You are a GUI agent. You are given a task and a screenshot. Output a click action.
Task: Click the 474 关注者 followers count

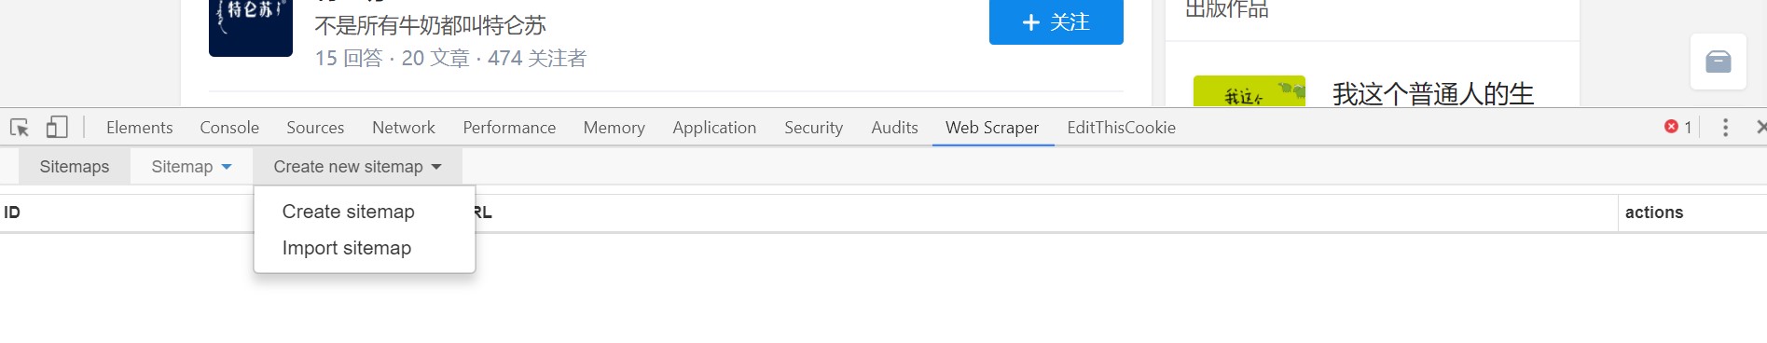click(537, 58)
